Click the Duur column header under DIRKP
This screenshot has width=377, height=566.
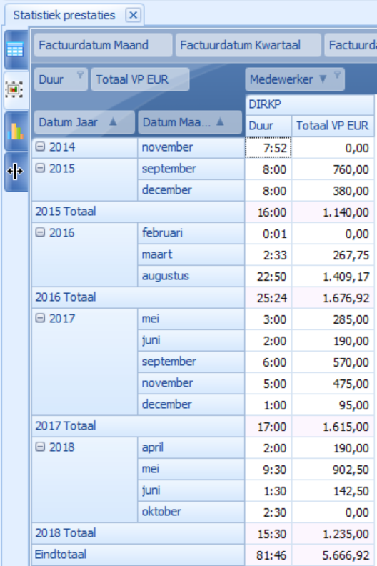268,126
